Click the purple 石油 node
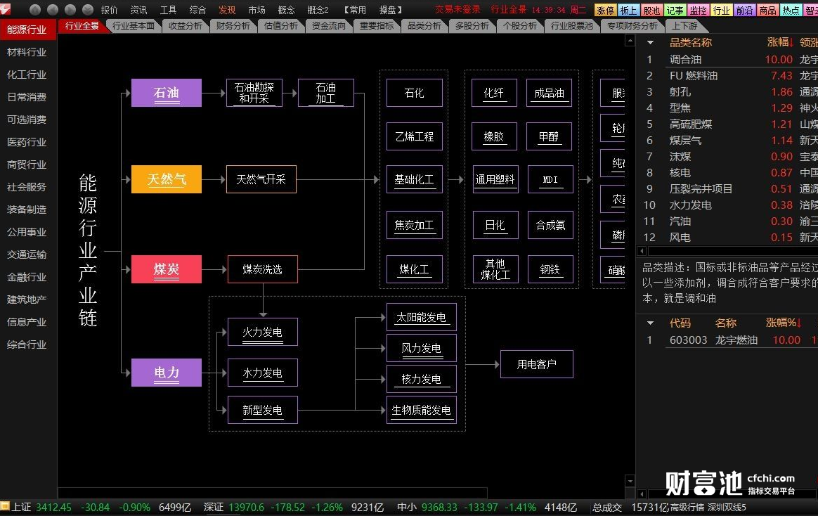The width and height of the screenshot is (818, 516). 167,93
